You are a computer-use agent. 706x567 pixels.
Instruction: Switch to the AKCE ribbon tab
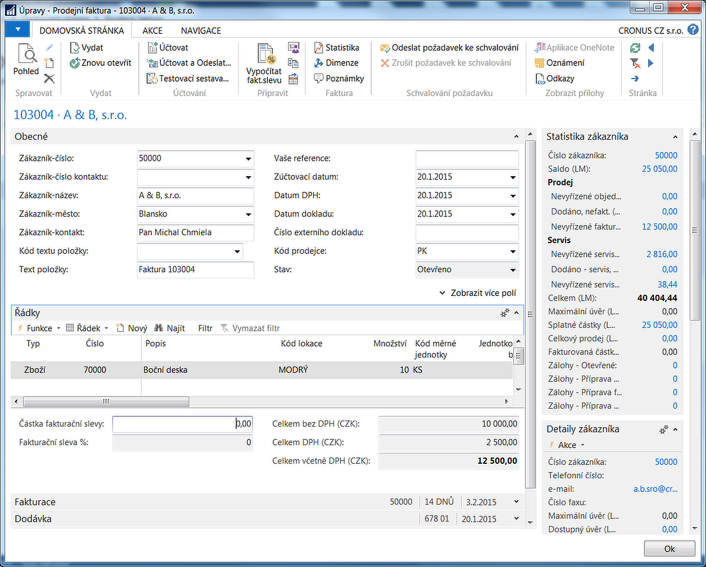tap(153, 31)
